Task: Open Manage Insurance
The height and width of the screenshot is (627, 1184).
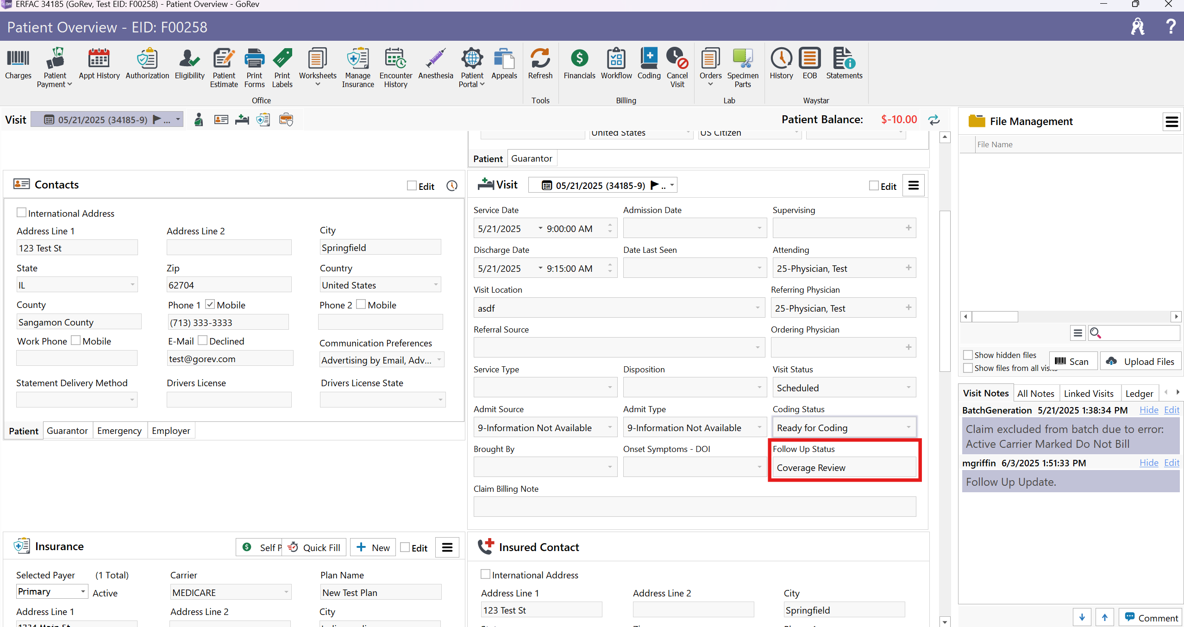Action: point(357,68)
